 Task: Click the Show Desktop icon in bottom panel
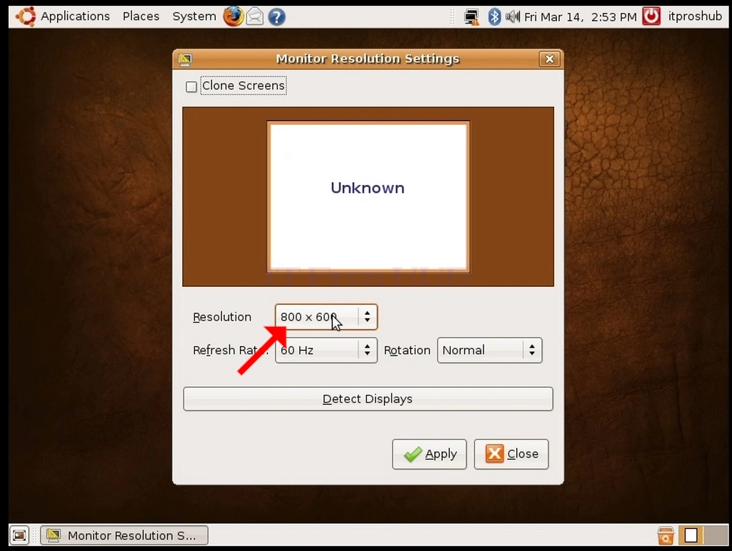[19, 535]
